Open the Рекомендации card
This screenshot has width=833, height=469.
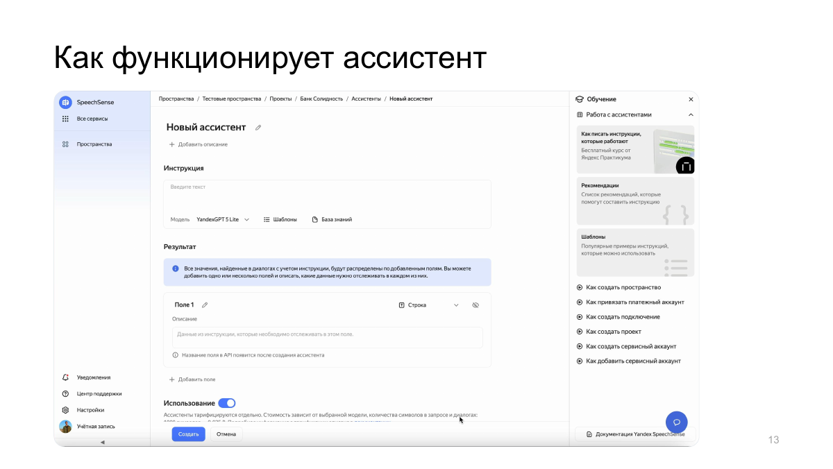point(635,201)
